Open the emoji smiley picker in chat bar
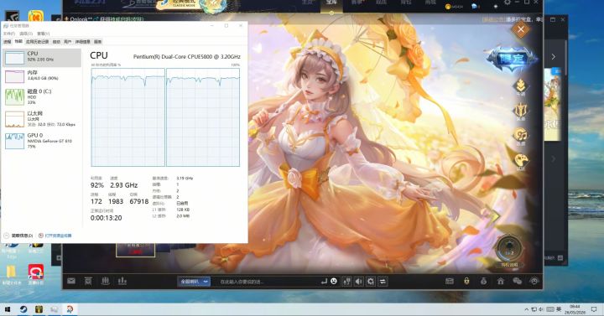The image size is (604, 316). coord(334,282)
